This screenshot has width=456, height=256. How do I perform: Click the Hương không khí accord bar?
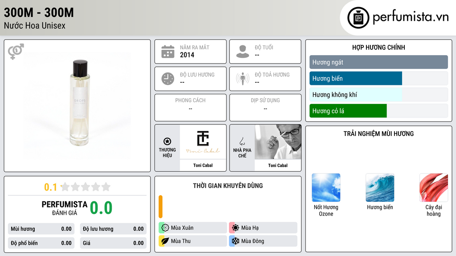pos(379,95)
